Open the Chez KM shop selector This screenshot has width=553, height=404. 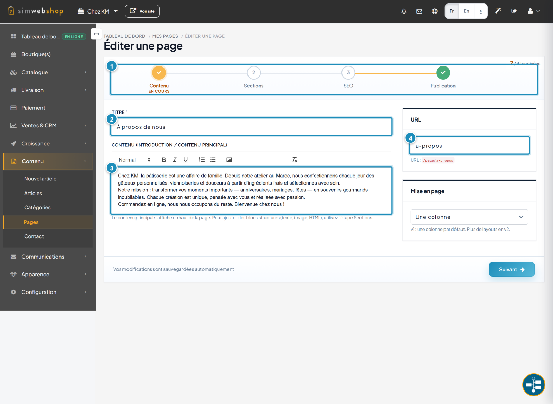tap(98, 11)
